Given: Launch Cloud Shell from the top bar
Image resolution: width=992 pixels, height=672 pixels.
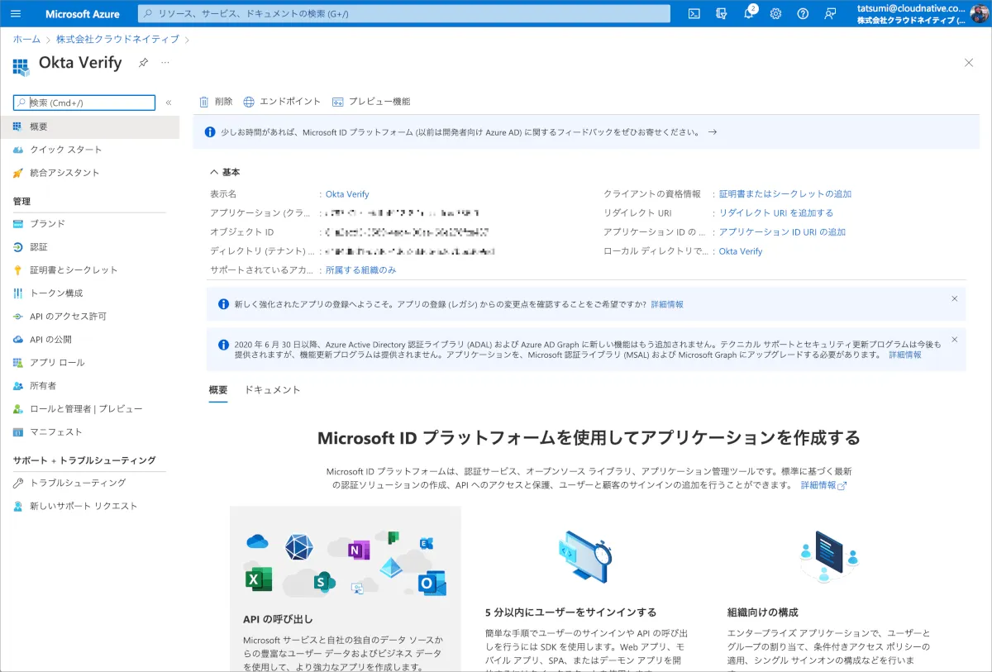Looking at the screenshot, I should pyautogui.click(x=694, y=13).
